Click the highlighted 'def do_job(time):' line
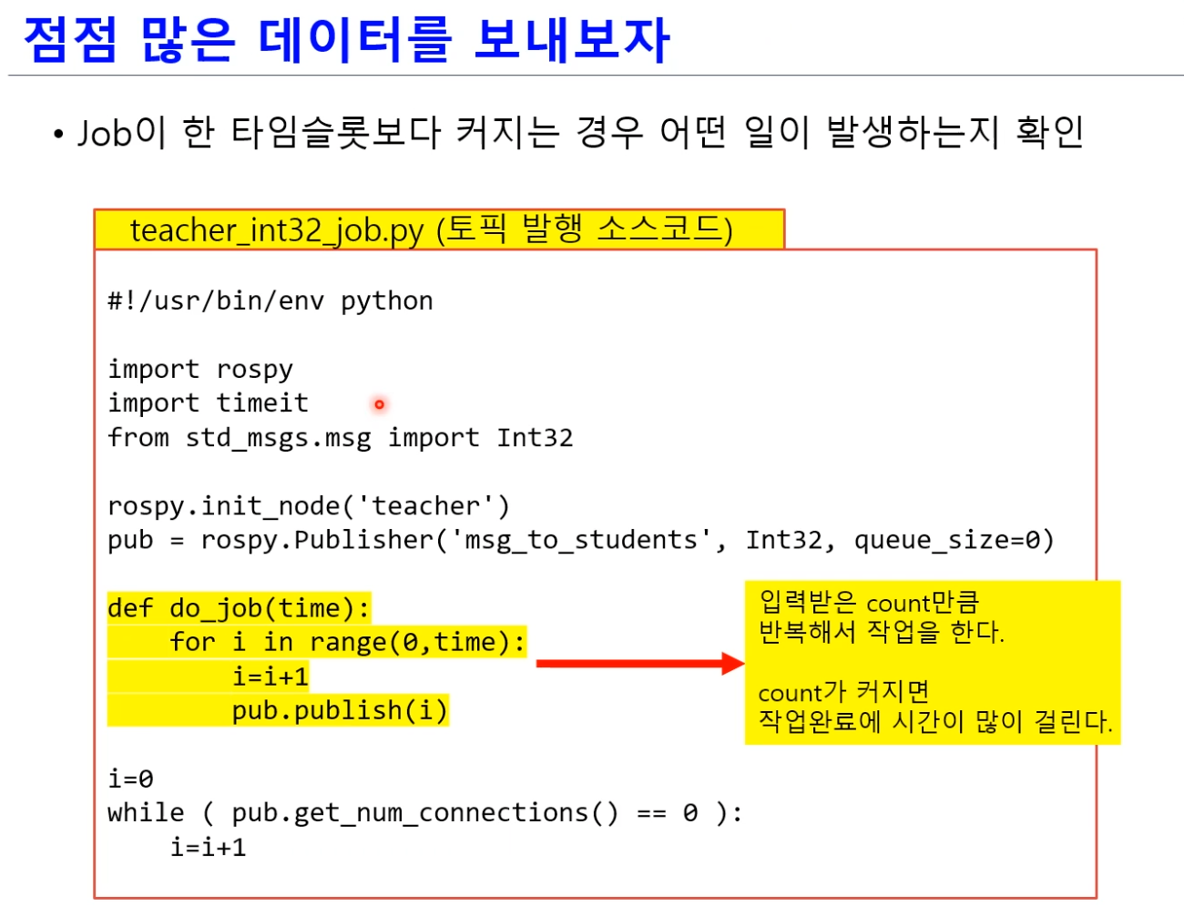Viewport: 1184px width, 916px height. (240, 607)
